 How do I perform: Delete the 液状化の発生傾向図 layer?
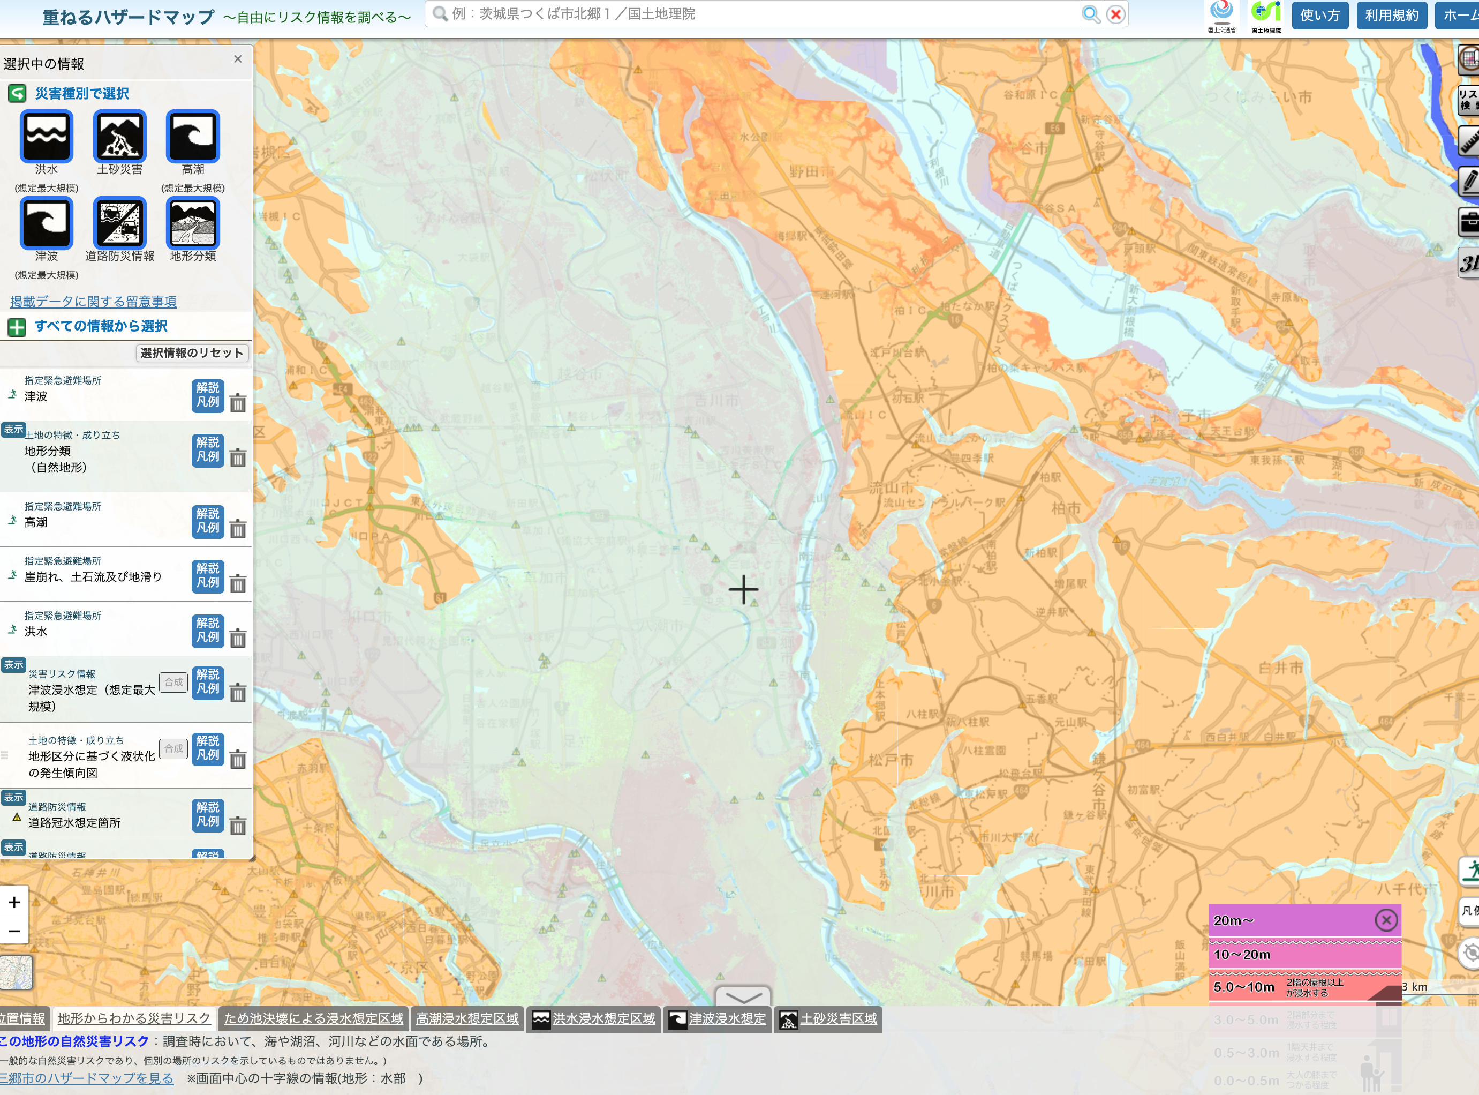(238, 759)
